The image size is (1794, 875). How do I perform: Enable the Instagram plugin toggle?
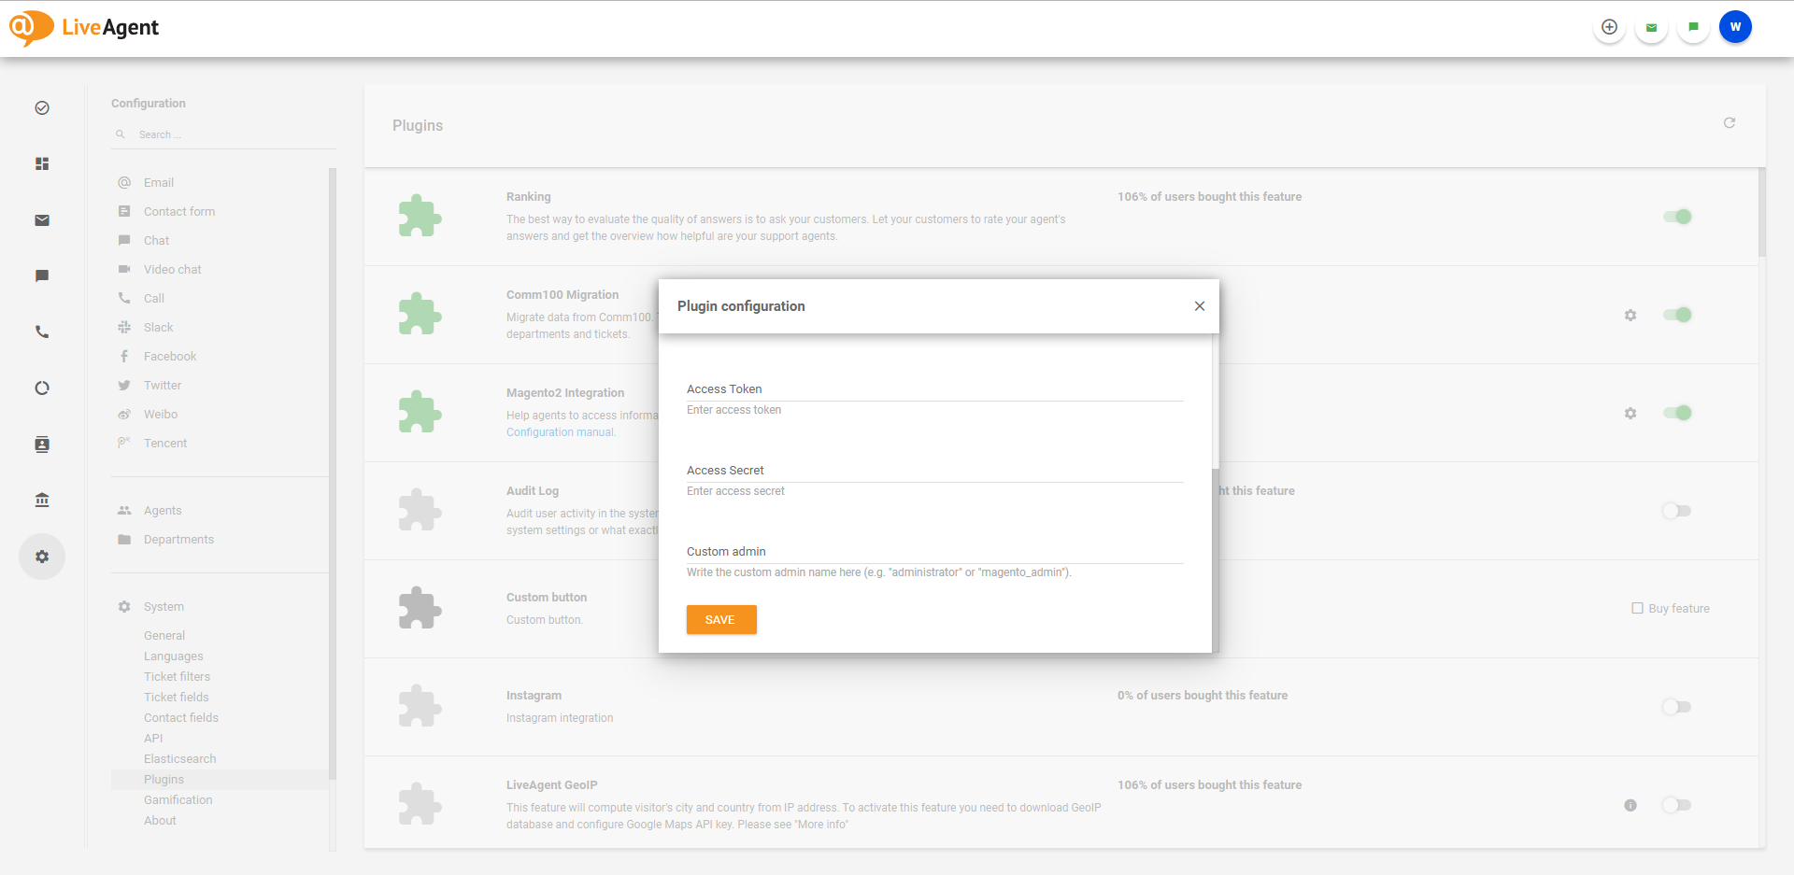(x=1676, y=707)
